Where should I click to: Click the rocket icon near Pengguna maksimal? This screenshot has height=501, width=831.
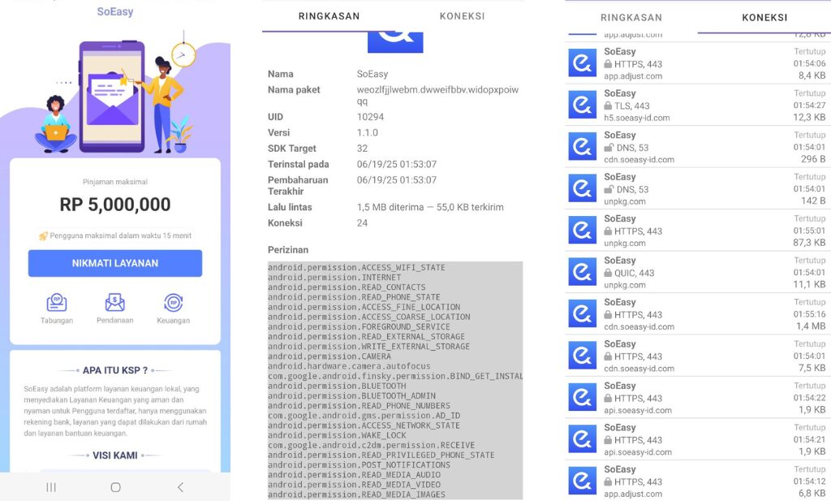(43, 236)
